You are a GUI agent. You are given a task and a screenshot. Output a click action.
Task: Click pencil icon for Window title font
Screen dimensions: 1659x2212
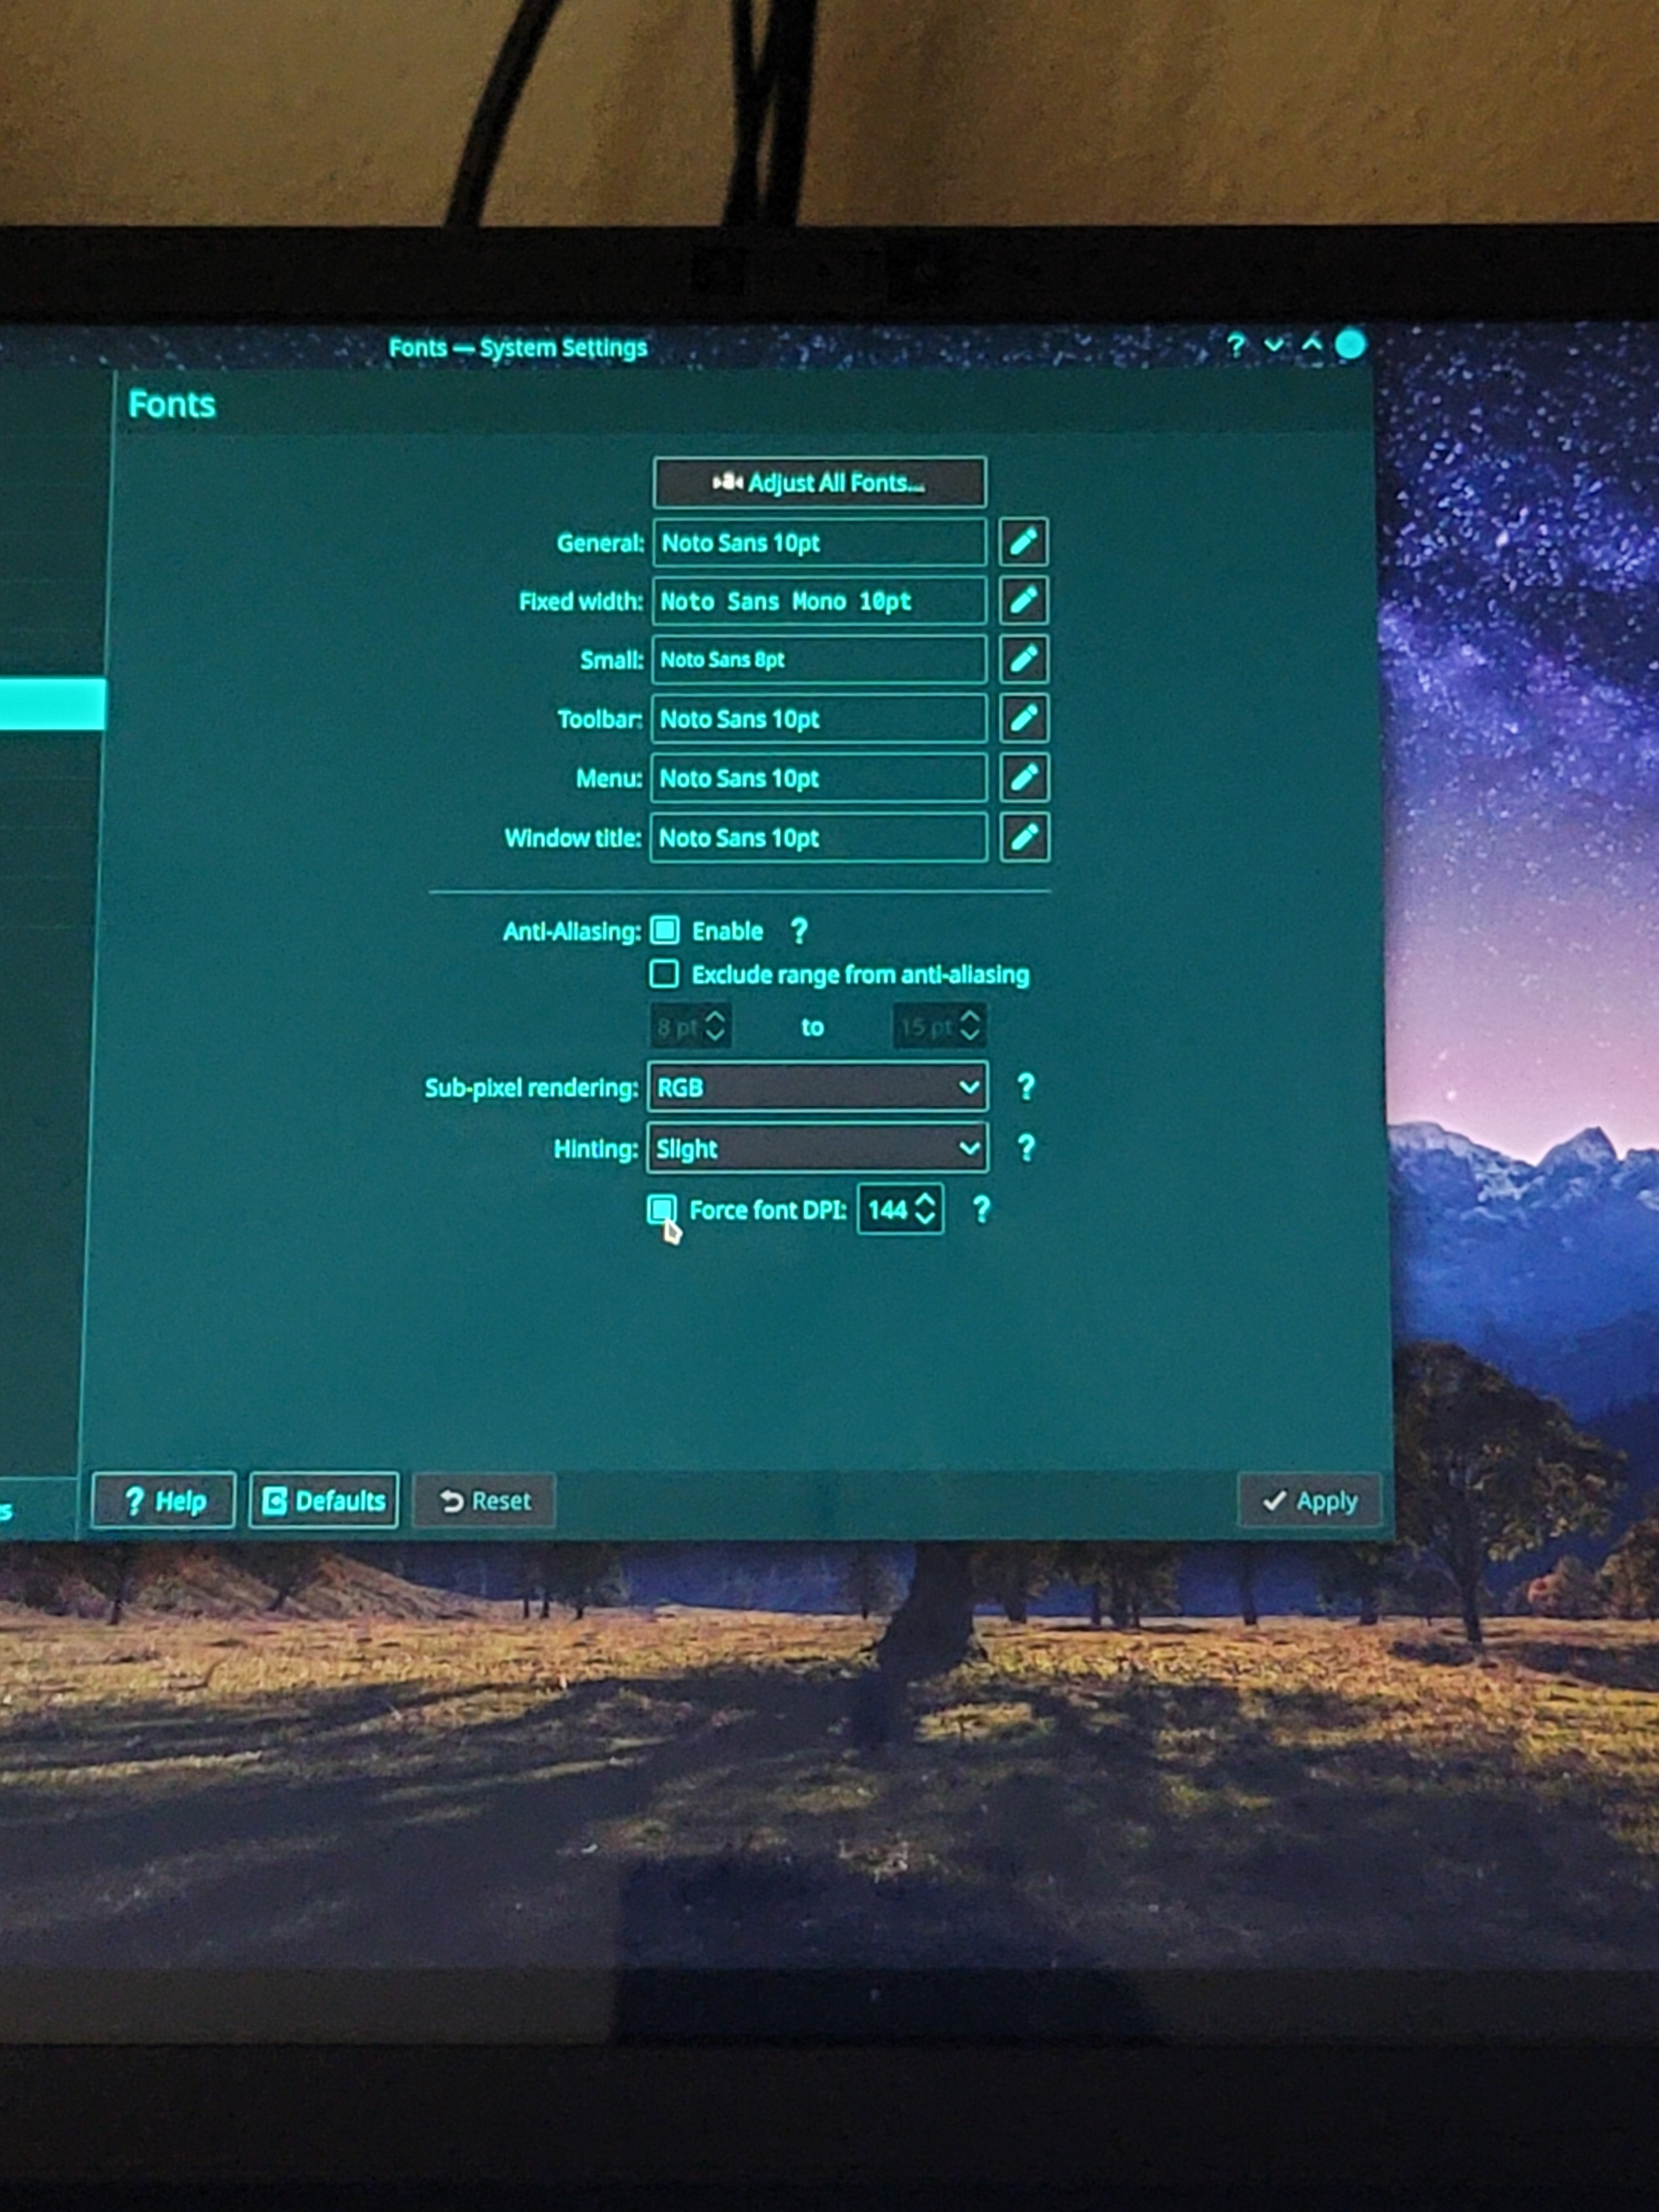tap(1024, 837)
